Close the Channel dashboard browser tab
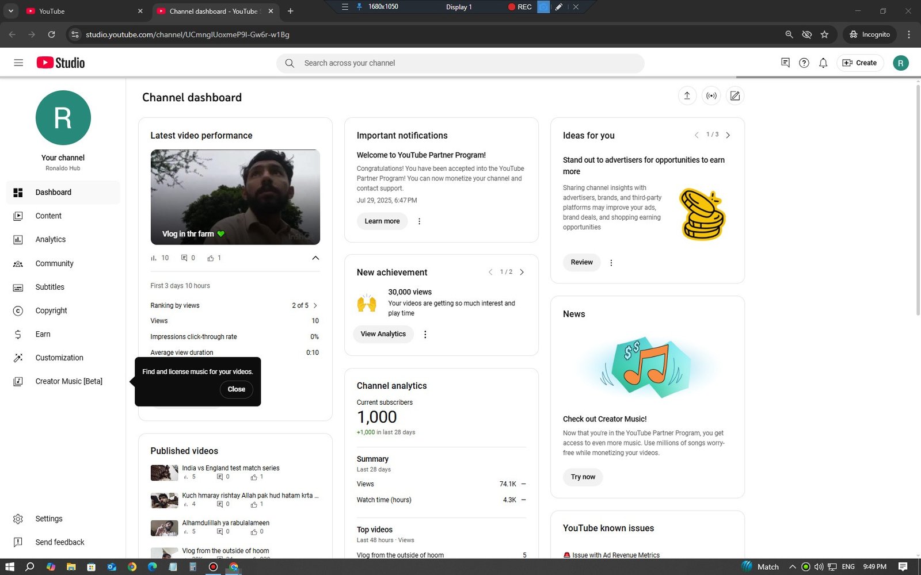921x575 pixels. coord(271,11)
